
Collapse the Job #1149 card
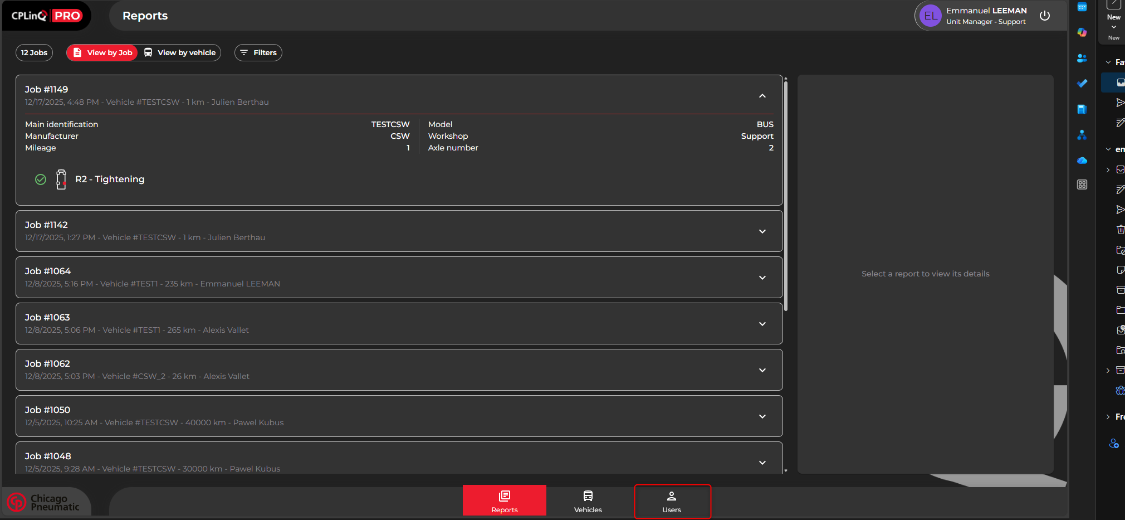(x=762, y=96)
